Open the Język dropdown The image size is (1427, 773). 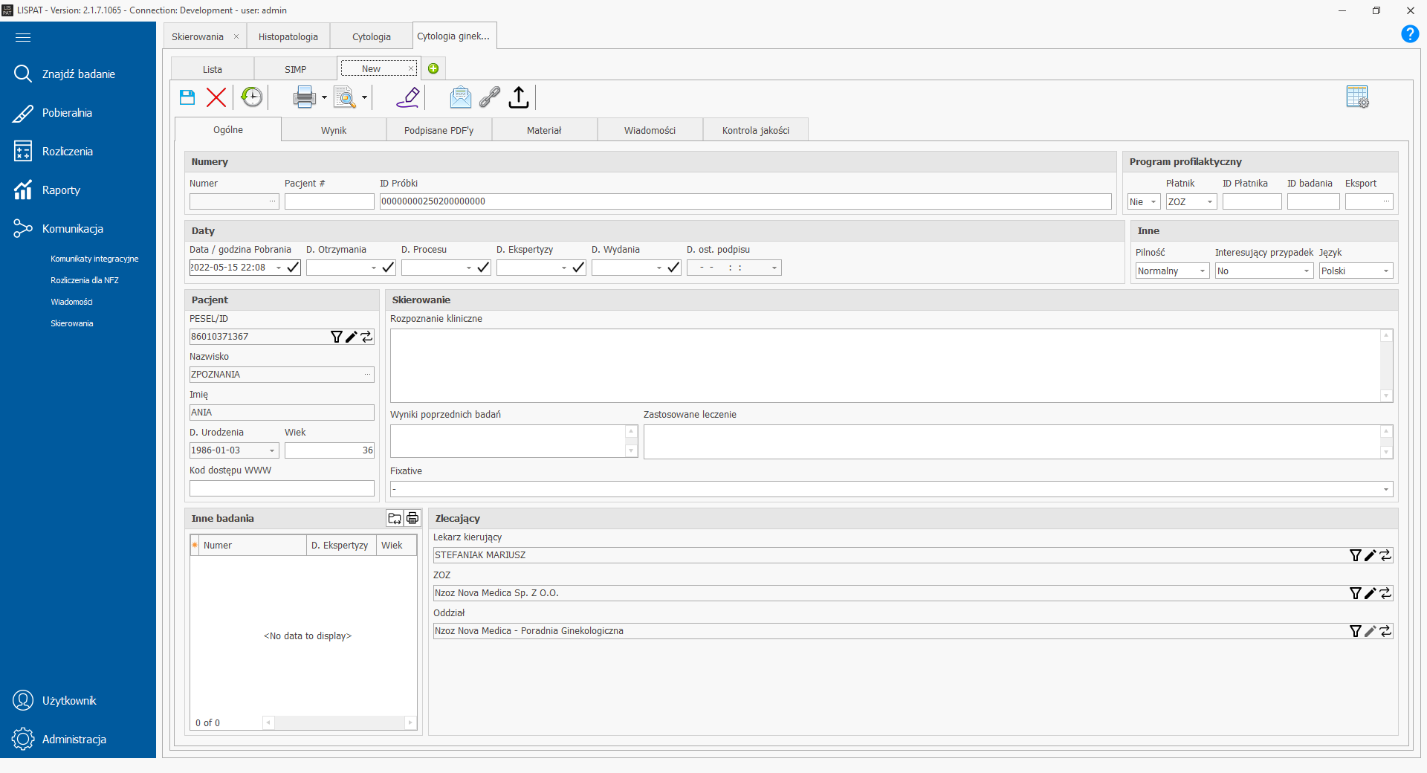pos(1385,271)
